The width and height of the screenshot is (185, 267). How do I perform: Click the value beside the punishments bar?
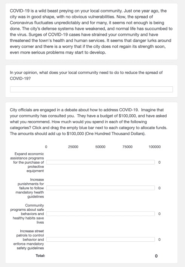tap(159, 188)
